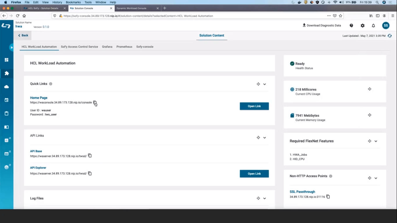
Task: Select the Prometheus tab
Action: 124,47
